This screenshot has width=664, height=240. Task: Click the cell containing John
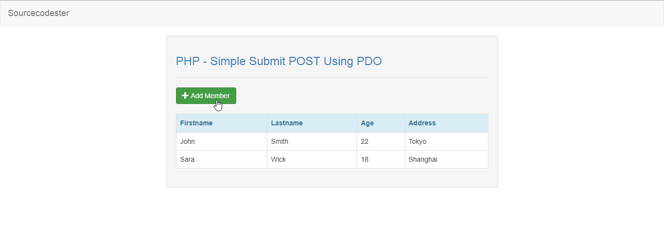click(x=222, y=141)
